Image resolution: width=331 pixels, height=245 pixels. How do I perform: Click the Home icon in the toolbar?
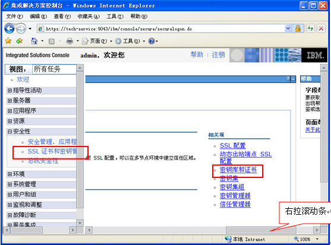click(x=34, y=41)
